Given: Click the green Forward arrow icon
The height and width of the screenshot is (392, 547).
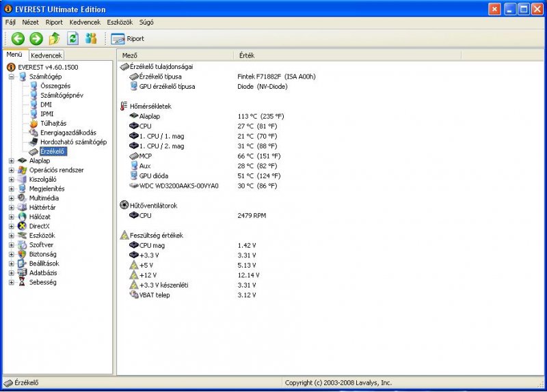Looking at the screenshot, I should (36, 39).
